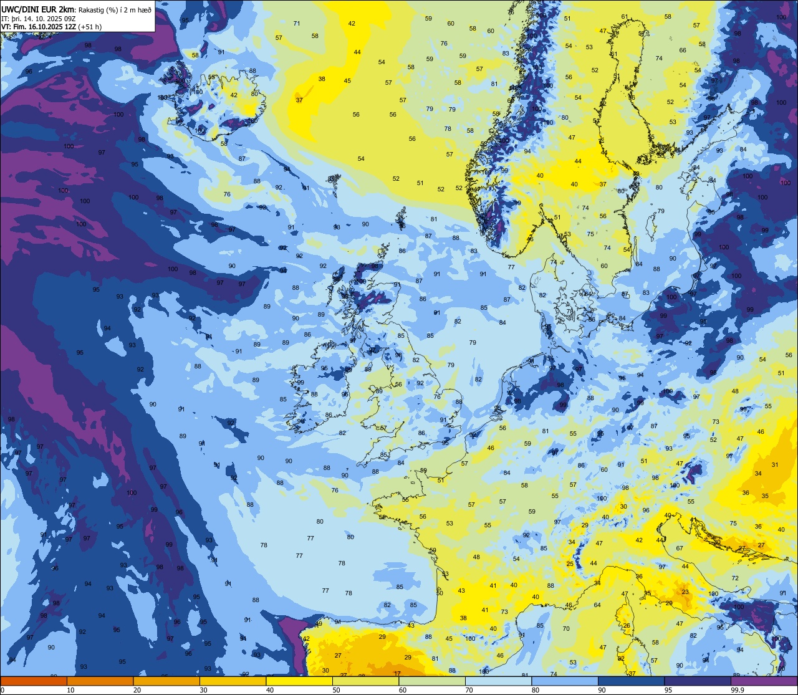This screenshot has height=695, width=798.
Task: Click the humidity value 23 over Italy
Action: click(x=685, y=592)
